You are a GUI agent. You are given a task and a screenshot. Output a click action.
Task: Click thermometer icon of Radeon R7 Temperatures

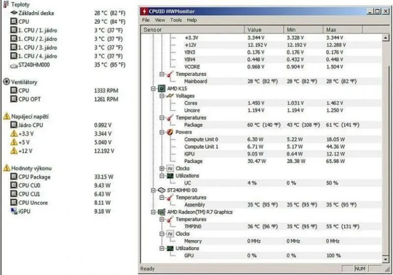(170, 219)
